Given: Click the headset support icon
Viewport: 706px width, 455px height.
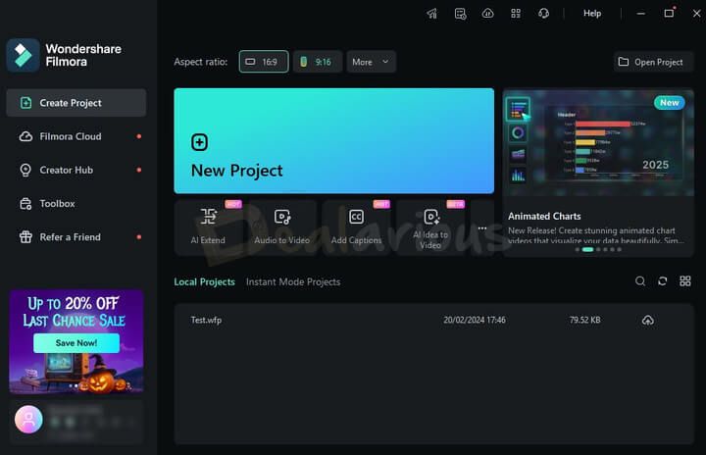Looking at the screenshot, I should (543, 14).
